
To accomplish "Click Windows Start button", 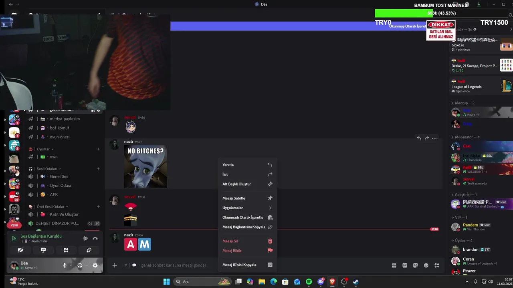I will (x=166, y=282).
